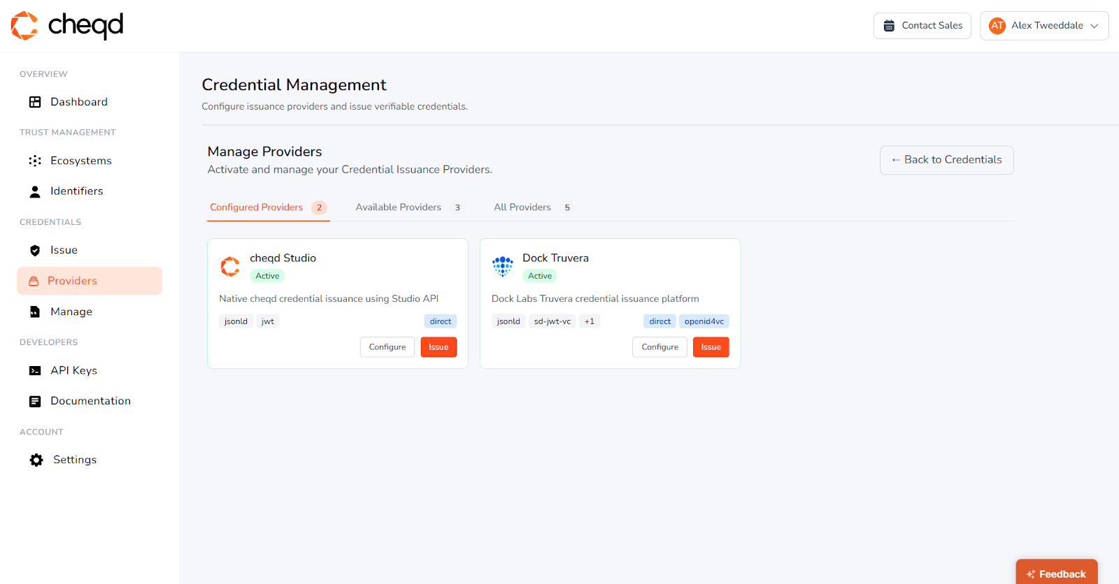Viewport: 1119px width, 584px height.
Task: Switch to the All Providers tab
Action: click(531, 207)
